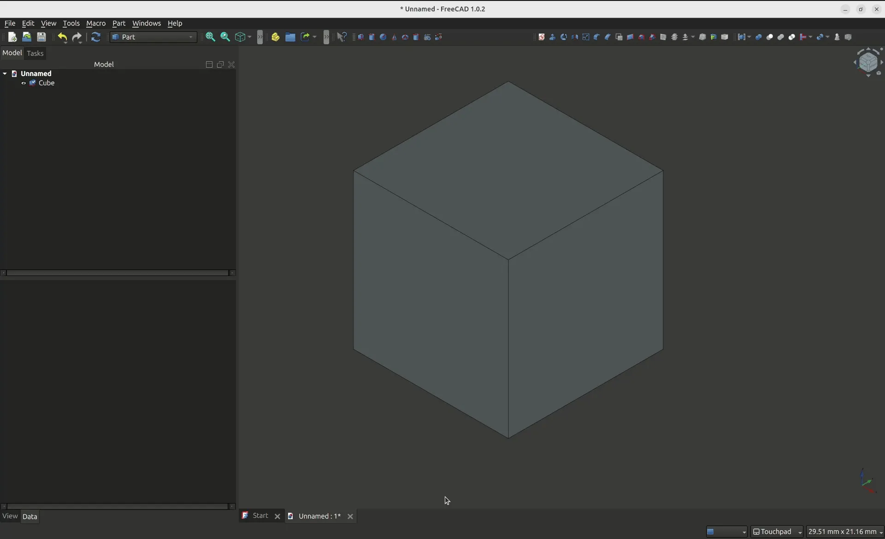Undo the last action
The width and height of the screenshot is (885, 539).
tap(62, 37)
